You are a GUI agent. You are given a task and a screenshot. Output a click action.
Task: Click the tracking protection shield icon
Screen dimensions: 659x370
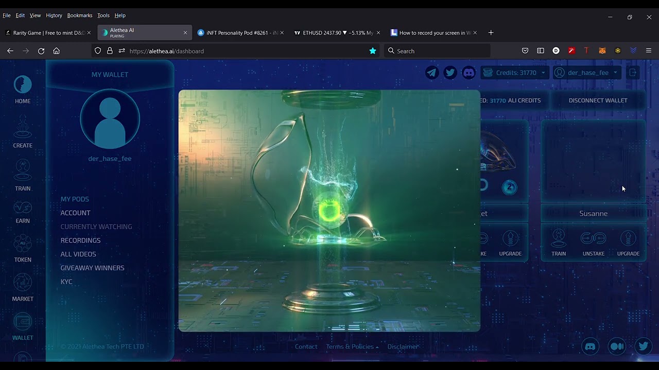click(x=98, y=51)
